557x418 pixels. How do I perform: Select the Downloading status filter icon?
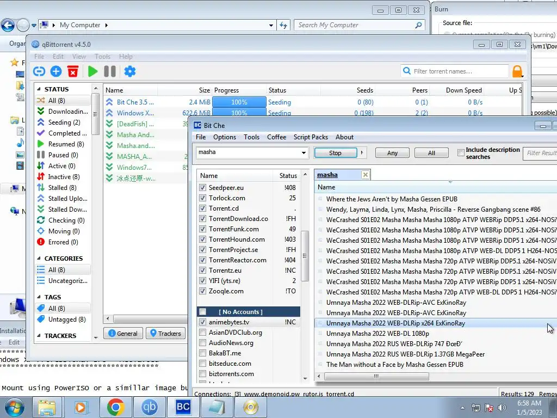[x=41, y=111]
